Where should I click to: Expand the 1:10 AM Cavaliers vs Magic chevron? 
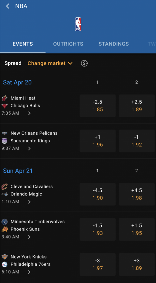tap(29, 202)
